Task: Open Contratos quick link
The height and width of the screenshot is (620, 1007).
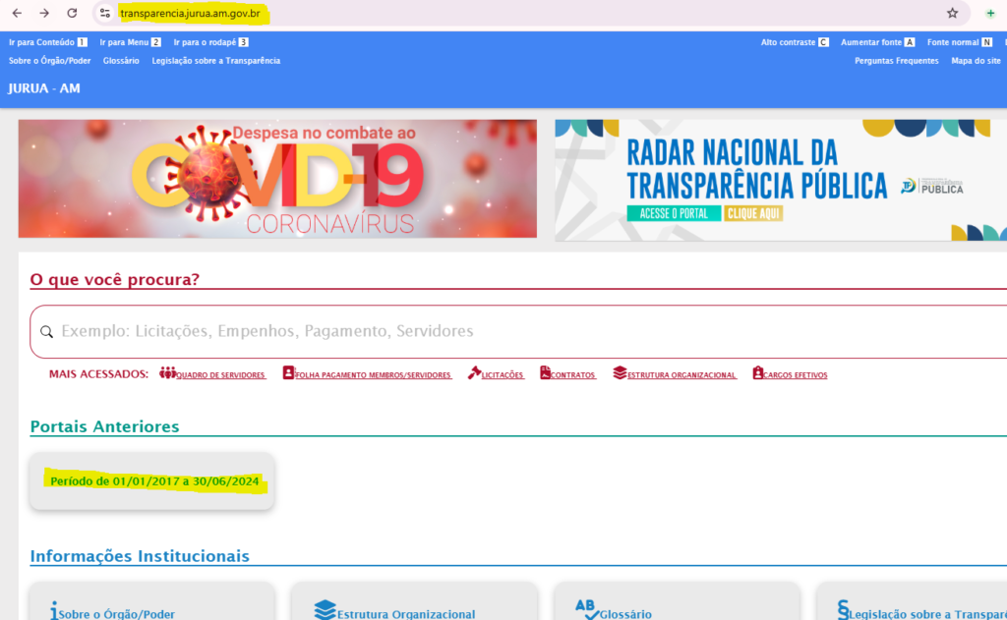Action: [x=573, y=374]
